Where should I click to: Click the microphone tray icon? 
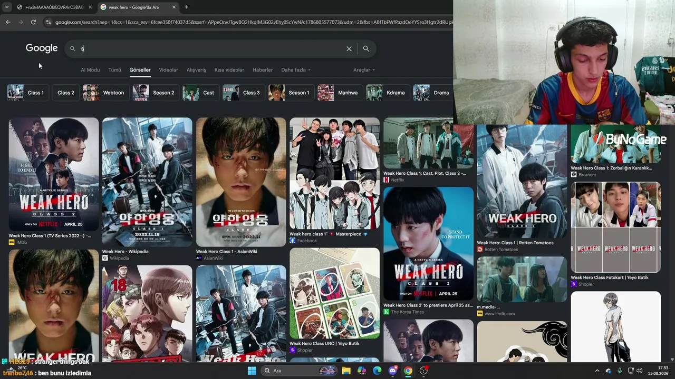click(x=620, y=371)
